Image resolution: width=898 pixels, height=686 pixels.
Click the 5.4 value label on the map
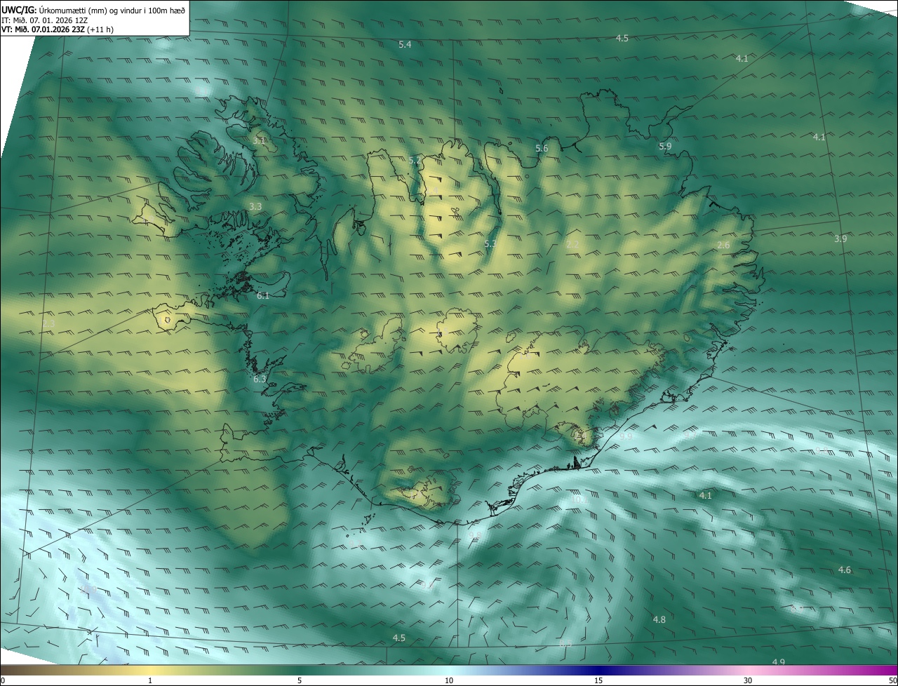405,45
